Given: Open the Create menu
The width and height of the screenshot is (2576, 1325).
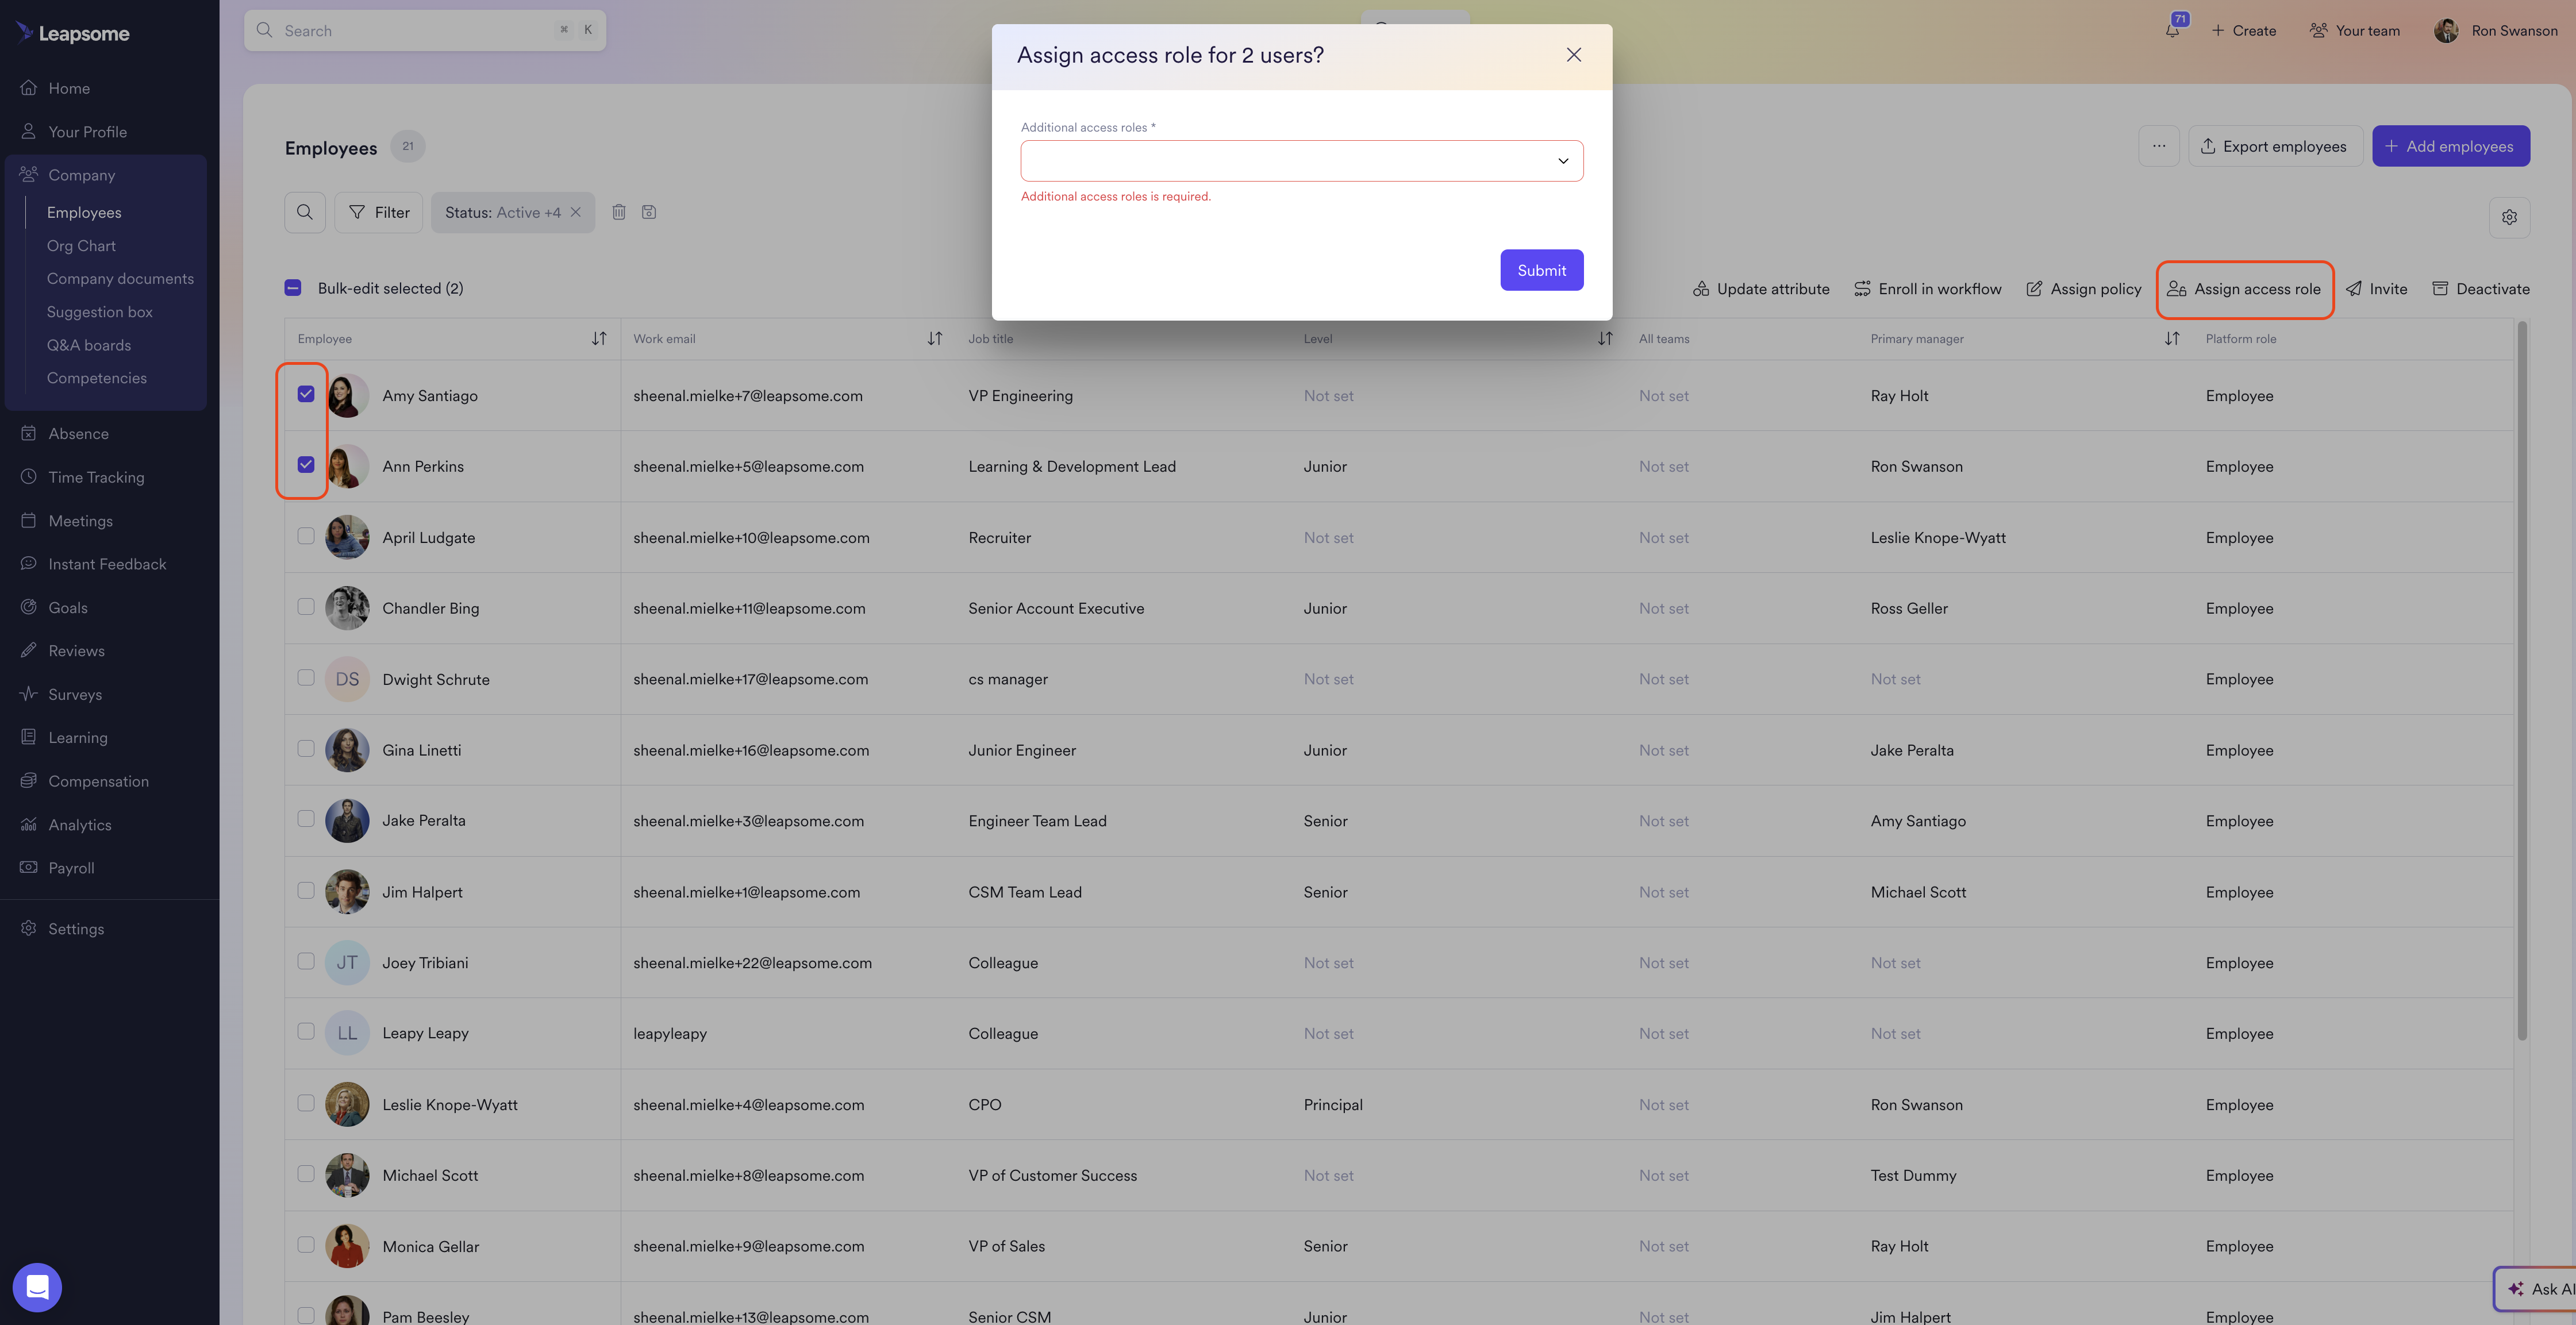Looking at the screenshot, I should click(x=2244, y=31).
